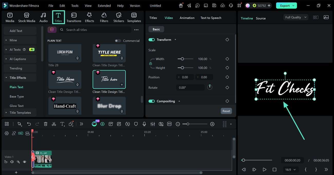The image size is (334, 175).
Task: Click the snapshot image icon in preview
Action: [326, 17]
